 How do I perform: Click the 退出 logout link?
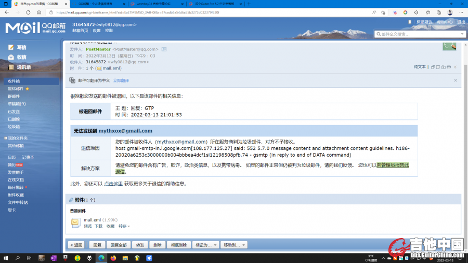pyautogui.click(x=461, y=22)
